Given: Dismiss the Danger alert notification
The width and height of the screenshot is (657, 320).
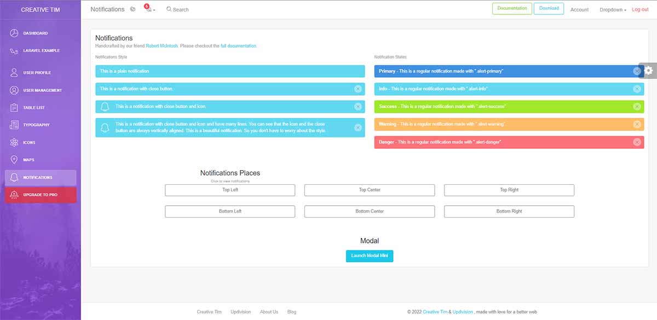Looking at the screenshot, I should coord(637,142).
